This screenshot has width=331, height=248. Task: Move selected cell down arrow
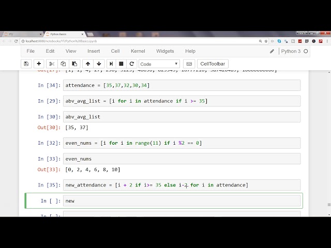(99, 64)
